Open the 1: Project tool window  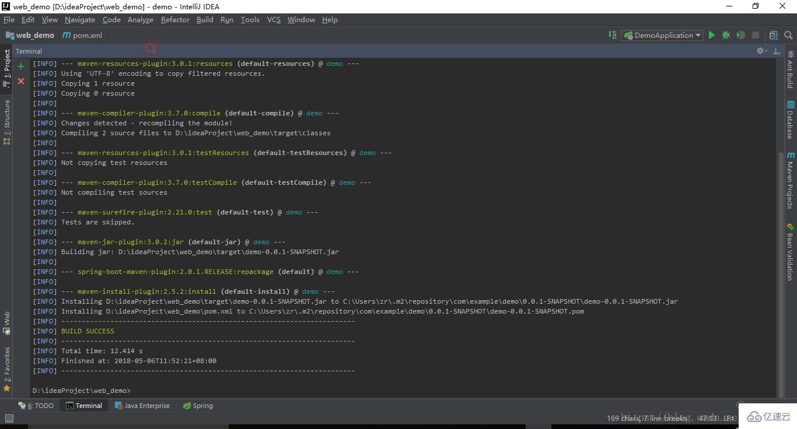pos(6,68)
